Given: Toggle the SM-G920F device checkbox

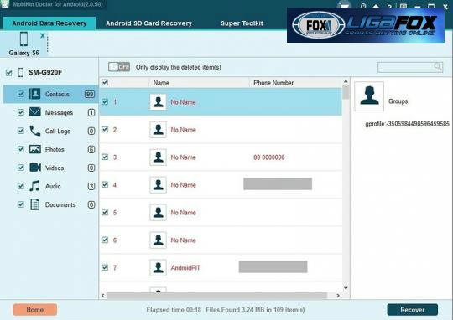Looking at the screenshot, I should [x=9, y=72].
